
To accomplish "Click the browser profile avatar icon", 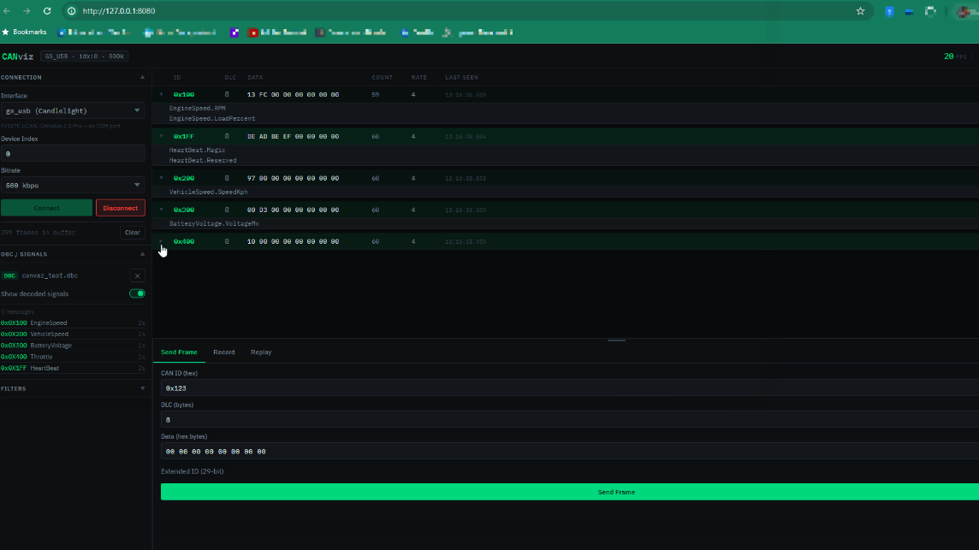I will point(964,11).
